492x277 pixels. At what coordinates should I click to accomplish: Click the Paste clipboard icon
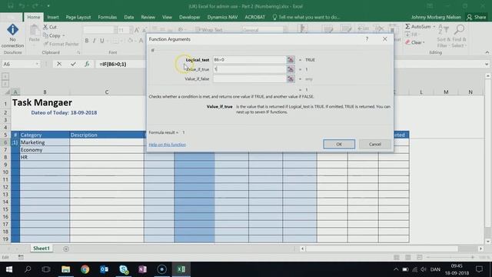click(34, 33)
